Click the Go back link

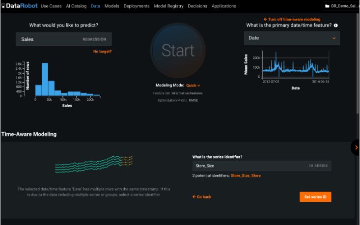(202, 197)
